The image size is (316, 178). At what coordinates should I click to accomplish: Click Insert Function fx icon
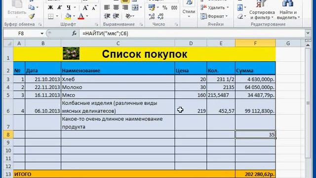pyautogui.click(x=74, y=34)
